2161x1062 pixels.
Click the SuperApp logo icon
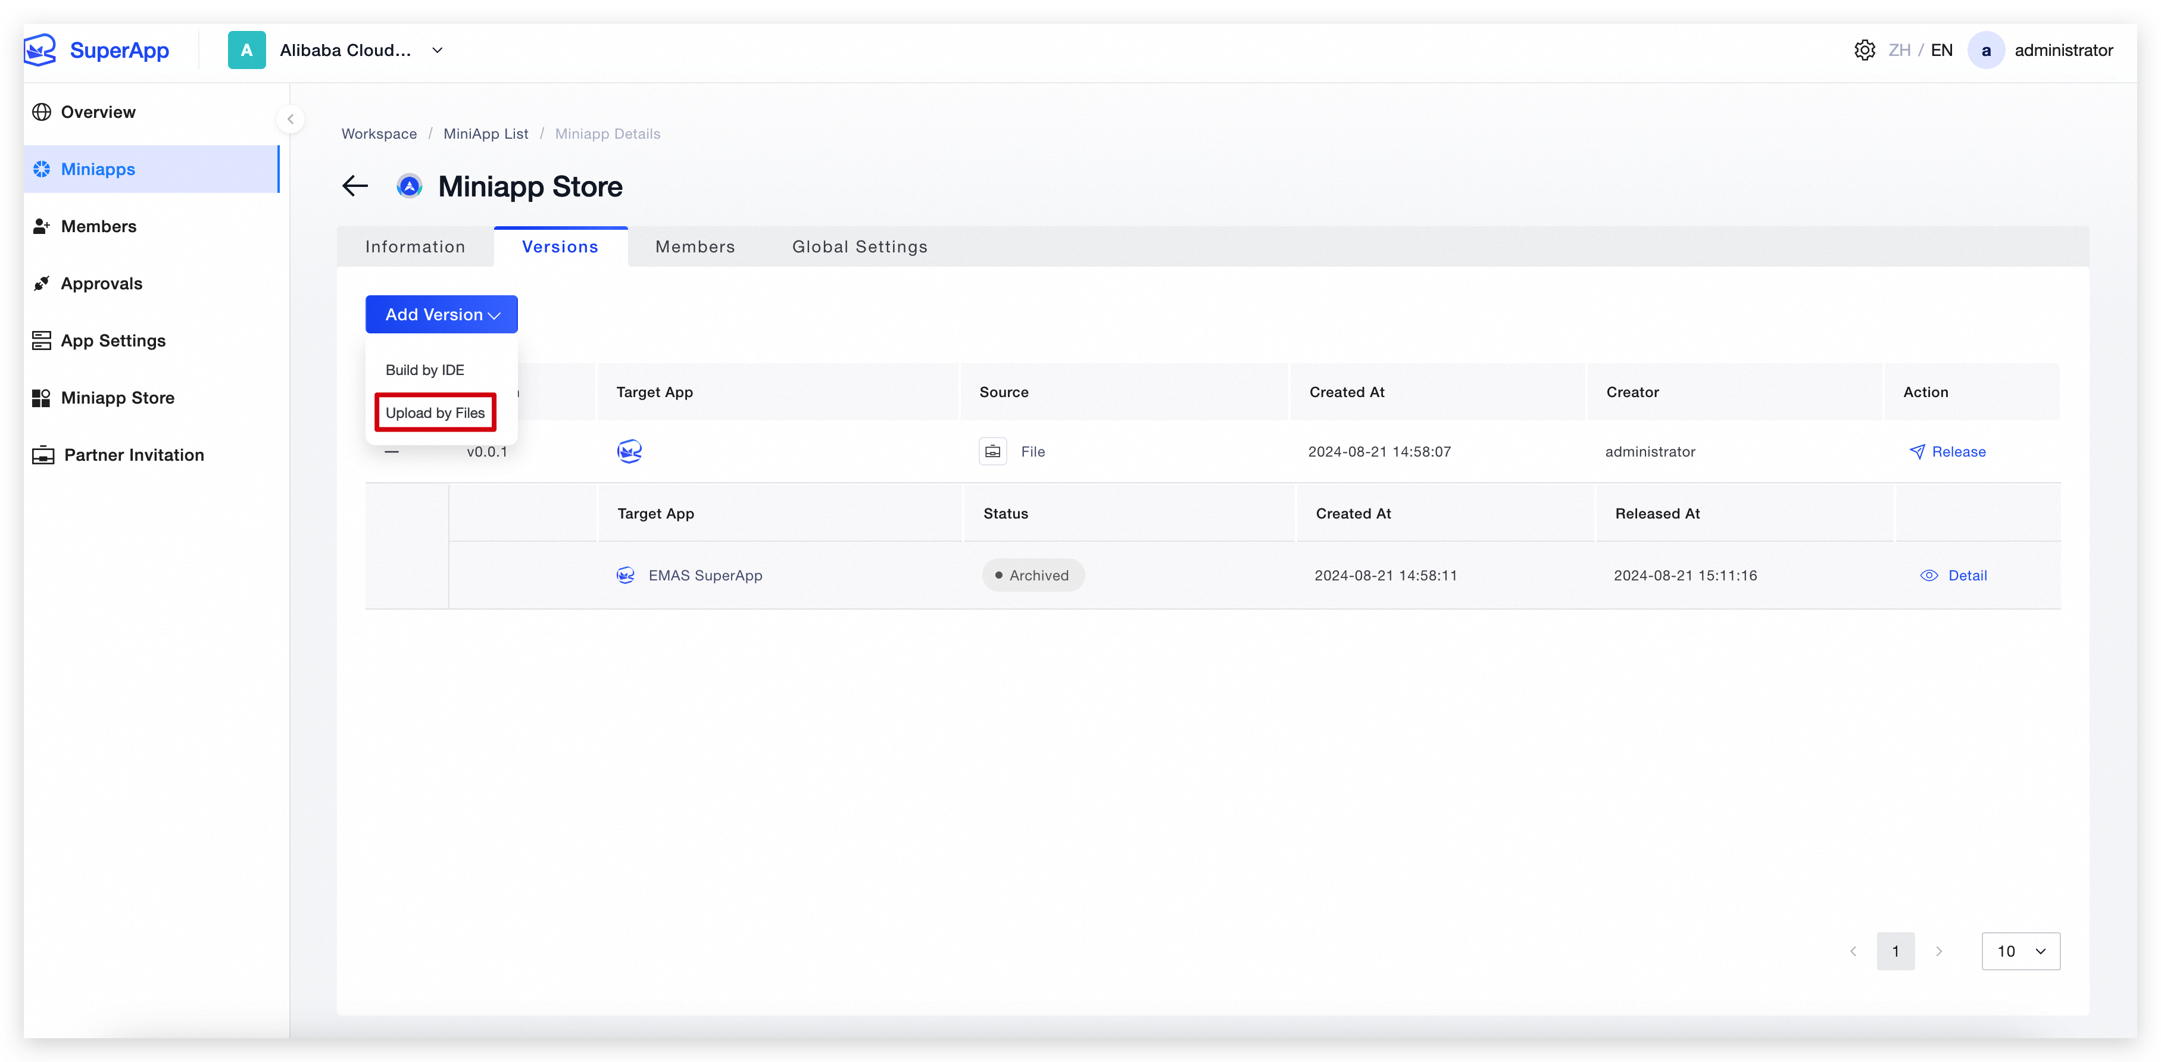39,51
